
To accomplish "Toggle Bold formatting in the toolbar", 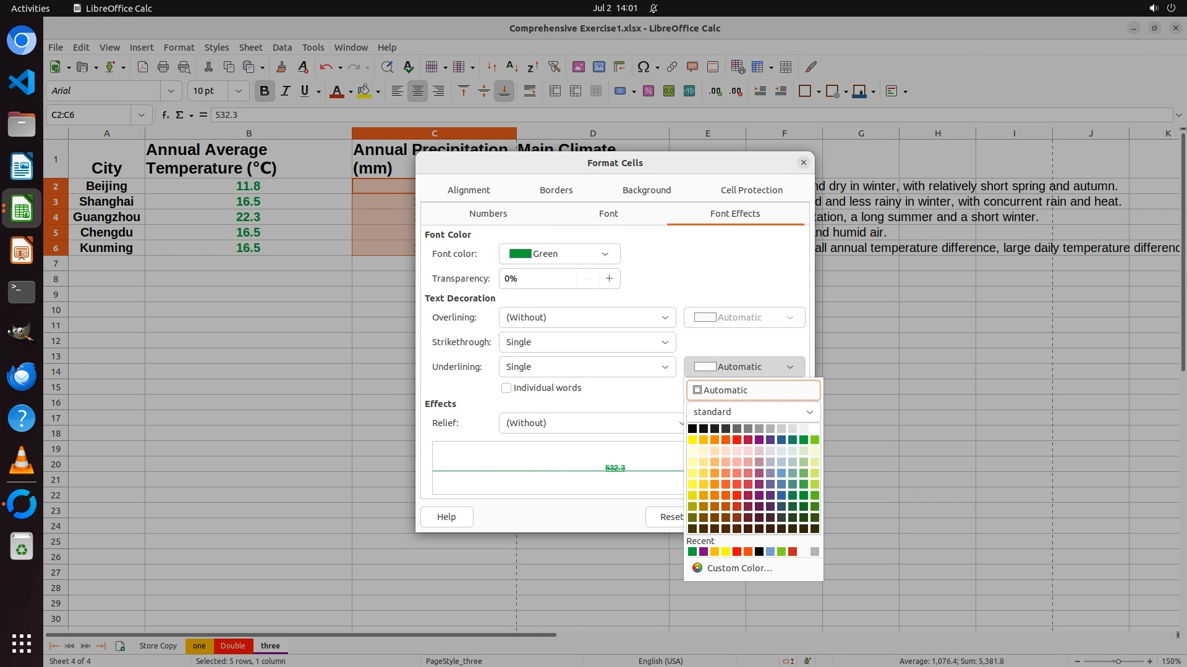I will [x=265, y=91].
